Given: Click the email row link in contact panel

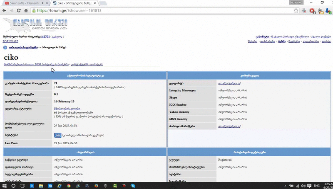Looking at the screenshot, I should [x=229, y=83].
